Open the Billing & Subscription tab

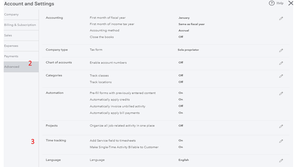click(x=20, y=25)
